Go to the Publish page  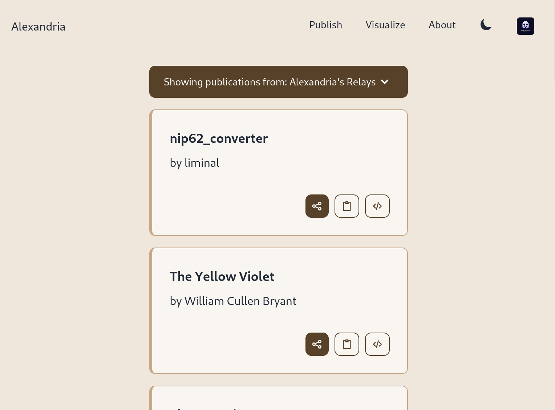[325, 25]
